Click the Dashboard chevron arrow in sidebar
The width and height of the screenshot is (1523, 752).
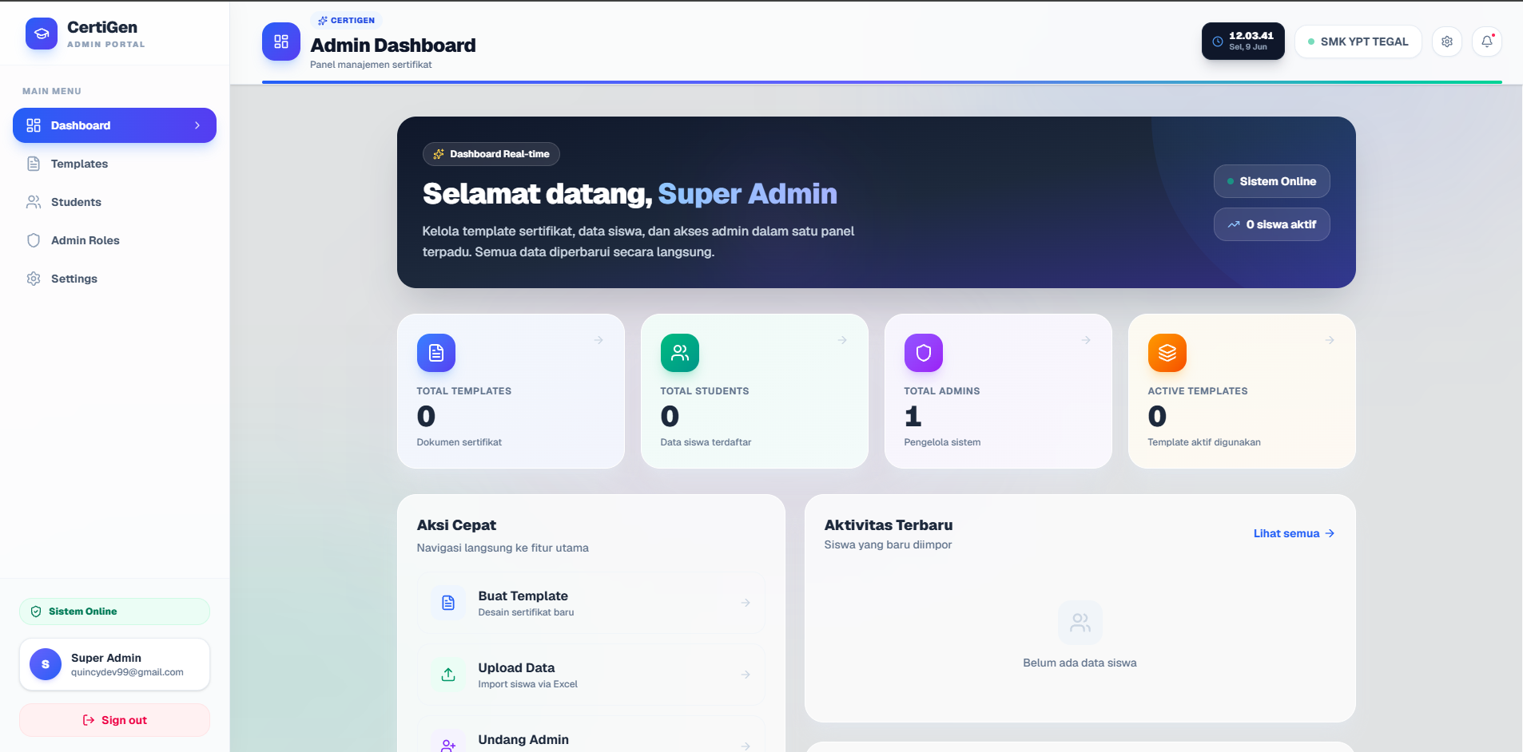pyautogui.click(x=197, y=125)
